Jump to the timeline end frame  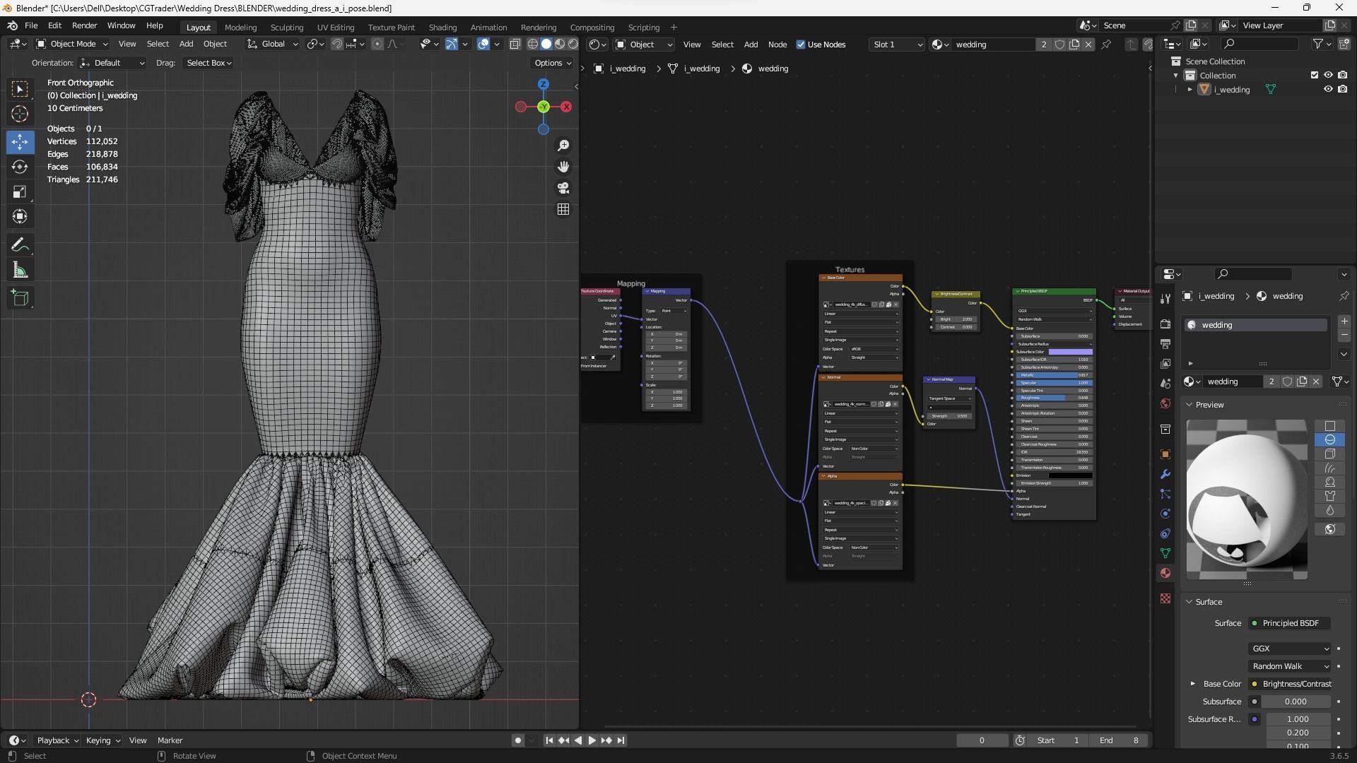click(x=621, y=740)
